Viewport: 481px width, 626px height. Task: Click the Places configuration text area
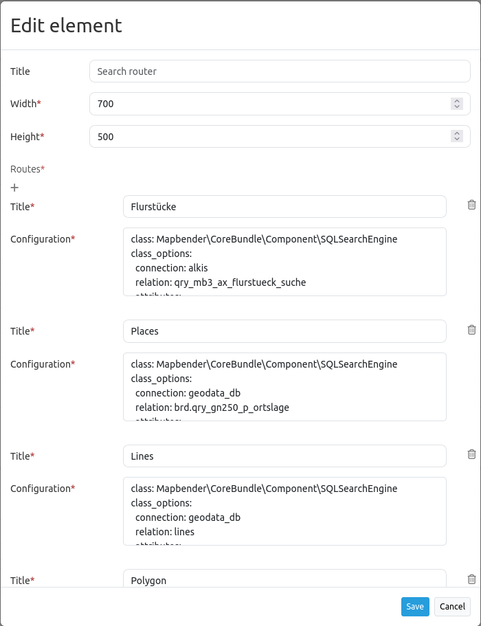(x=284, y=387)
